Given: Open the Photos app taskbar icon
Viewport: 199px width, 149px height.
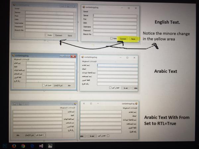Looking at the screenshot, I should pyautogui.click(x=50, y=146).
